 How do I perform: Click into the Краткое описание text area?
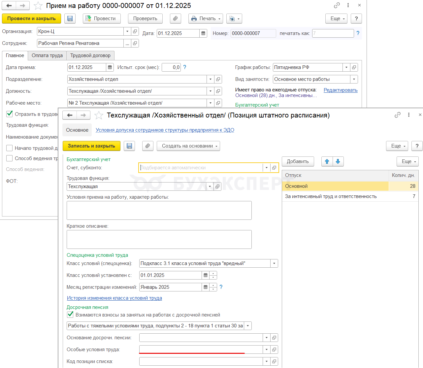coord(159,239)
